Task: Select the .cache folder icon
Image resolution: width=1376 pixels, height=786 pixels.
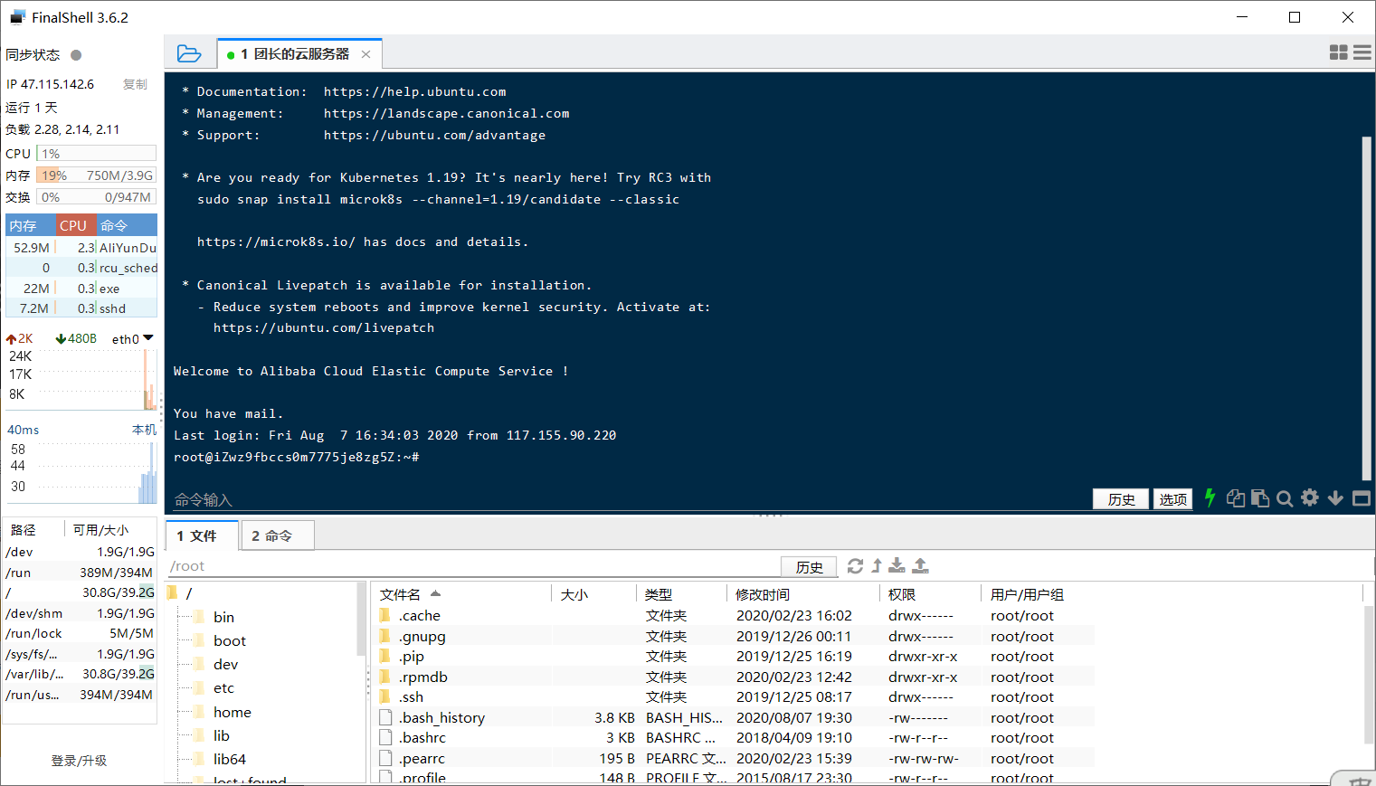Action: [385, 616]
